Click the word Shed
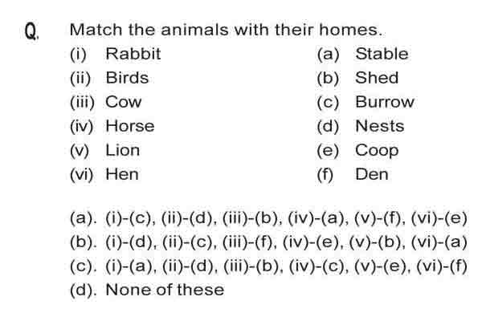Screen dimensions: 482x321 377,78
